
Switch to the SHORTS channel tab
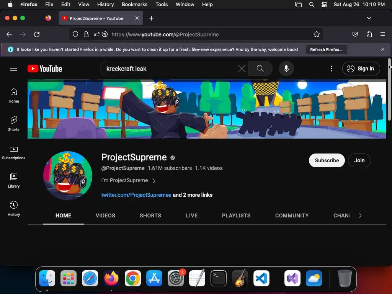pyautogui.click(x=150, y=216)
